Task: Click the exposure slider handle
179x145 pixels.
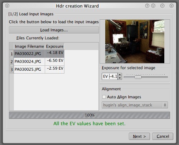Action: pyautogui.click(x=138, y=77)
